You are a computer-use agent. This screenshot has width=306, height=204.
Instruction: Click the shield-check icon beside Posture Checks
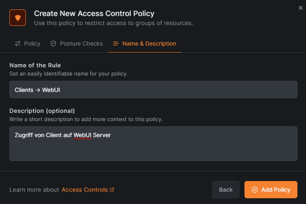(x=53, y=44)
